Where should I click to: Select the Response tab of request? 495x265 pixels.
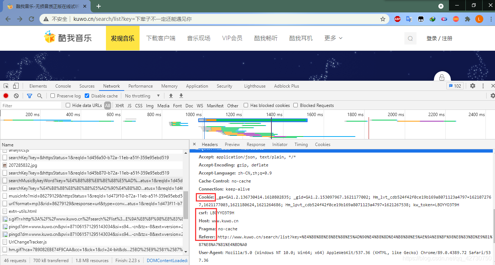pyautogui.click(x=256, y=144)
